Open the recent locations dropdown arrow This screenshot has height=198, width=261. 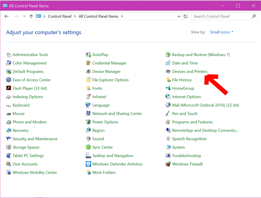tap(24, 17)
